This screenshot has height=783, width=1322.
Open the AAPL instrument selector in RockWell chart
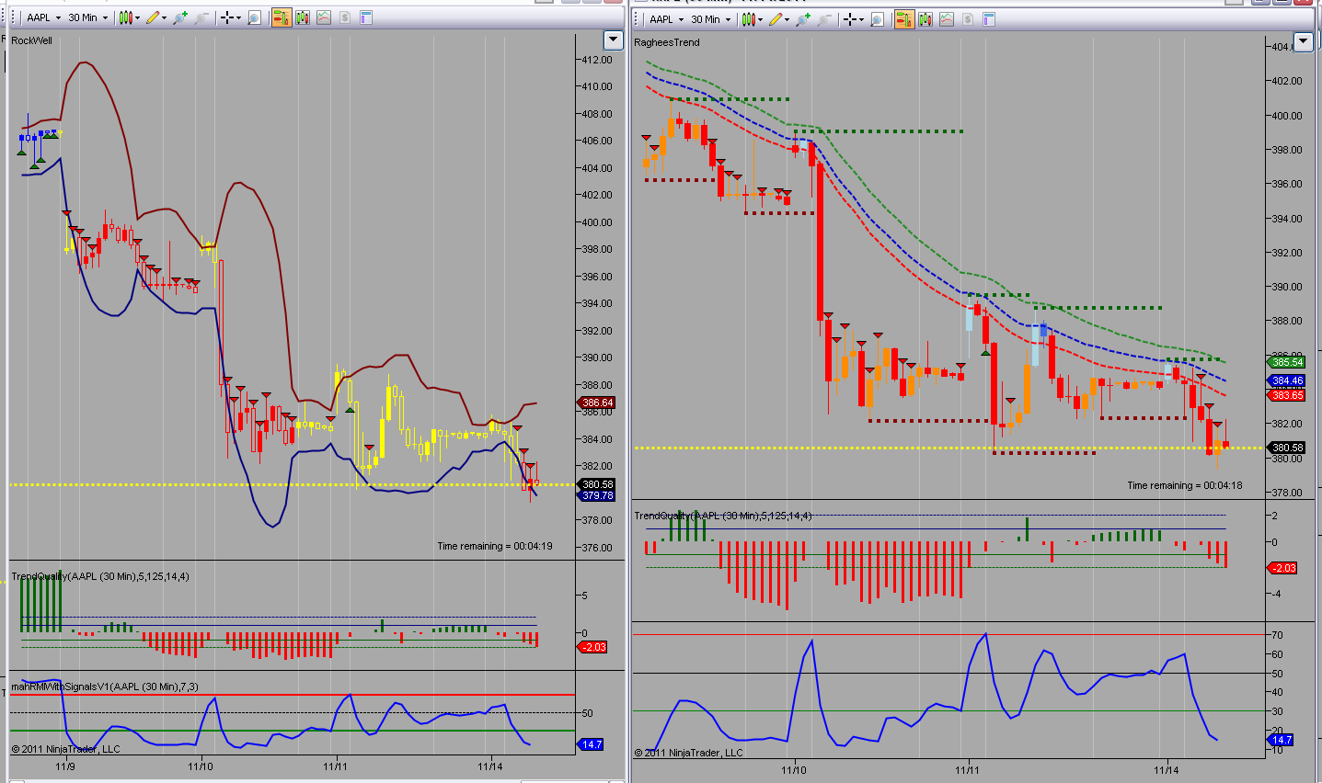point(43,17)
